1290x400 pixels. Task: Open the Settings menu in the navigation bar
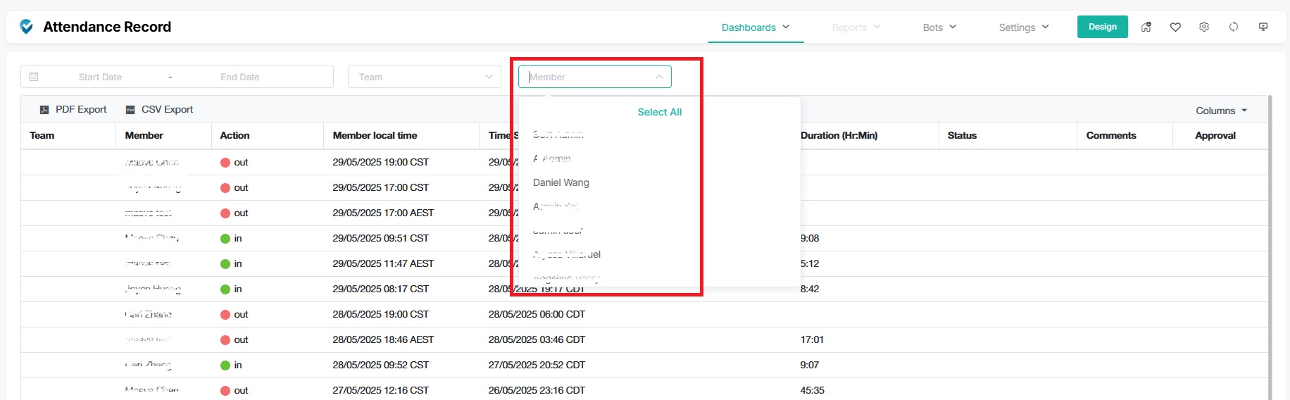(x=1024, y=27)
